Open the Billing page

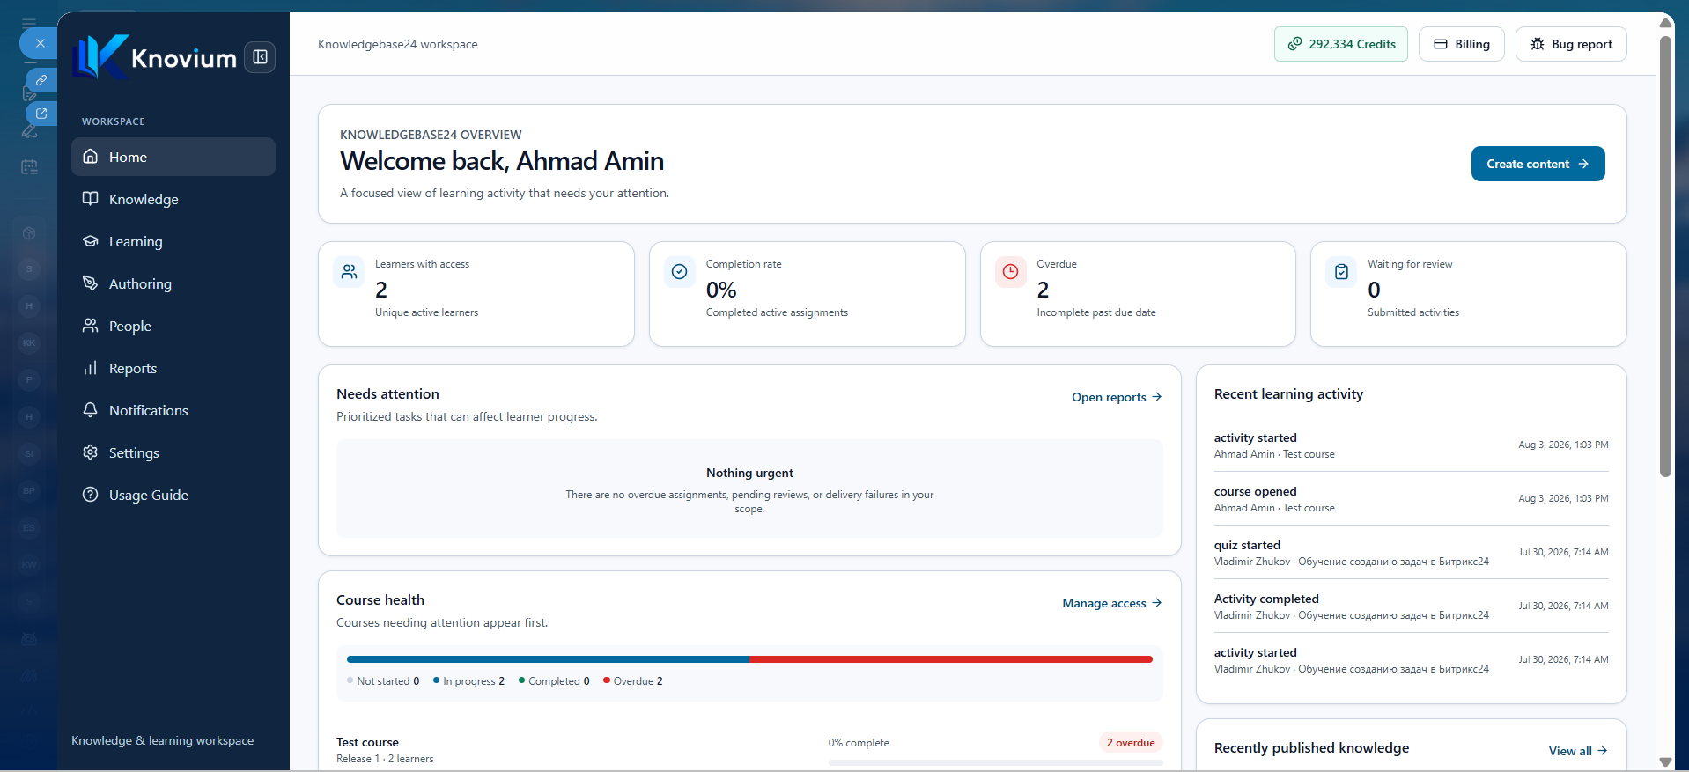click(x=1461, y=44)
